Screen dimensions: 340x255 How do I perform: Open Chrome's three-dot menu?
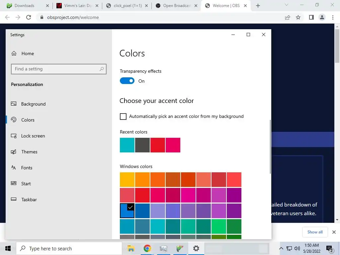coord(333,17)
